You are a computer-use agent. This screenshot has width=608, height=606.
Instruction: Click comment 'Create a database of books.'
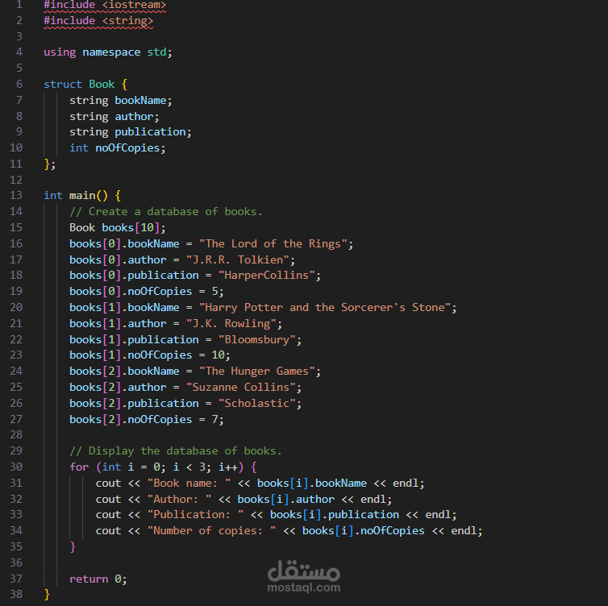166,212
